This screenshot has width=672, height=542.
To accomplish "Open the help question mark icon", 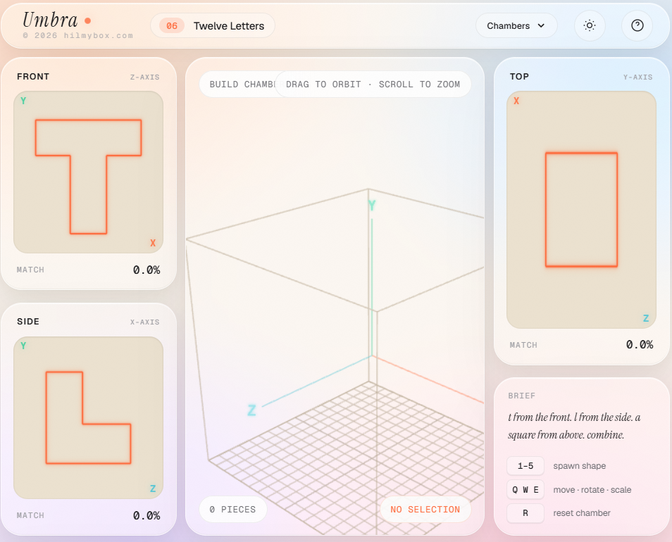I will pyautogui.click(x=637, y=25).
